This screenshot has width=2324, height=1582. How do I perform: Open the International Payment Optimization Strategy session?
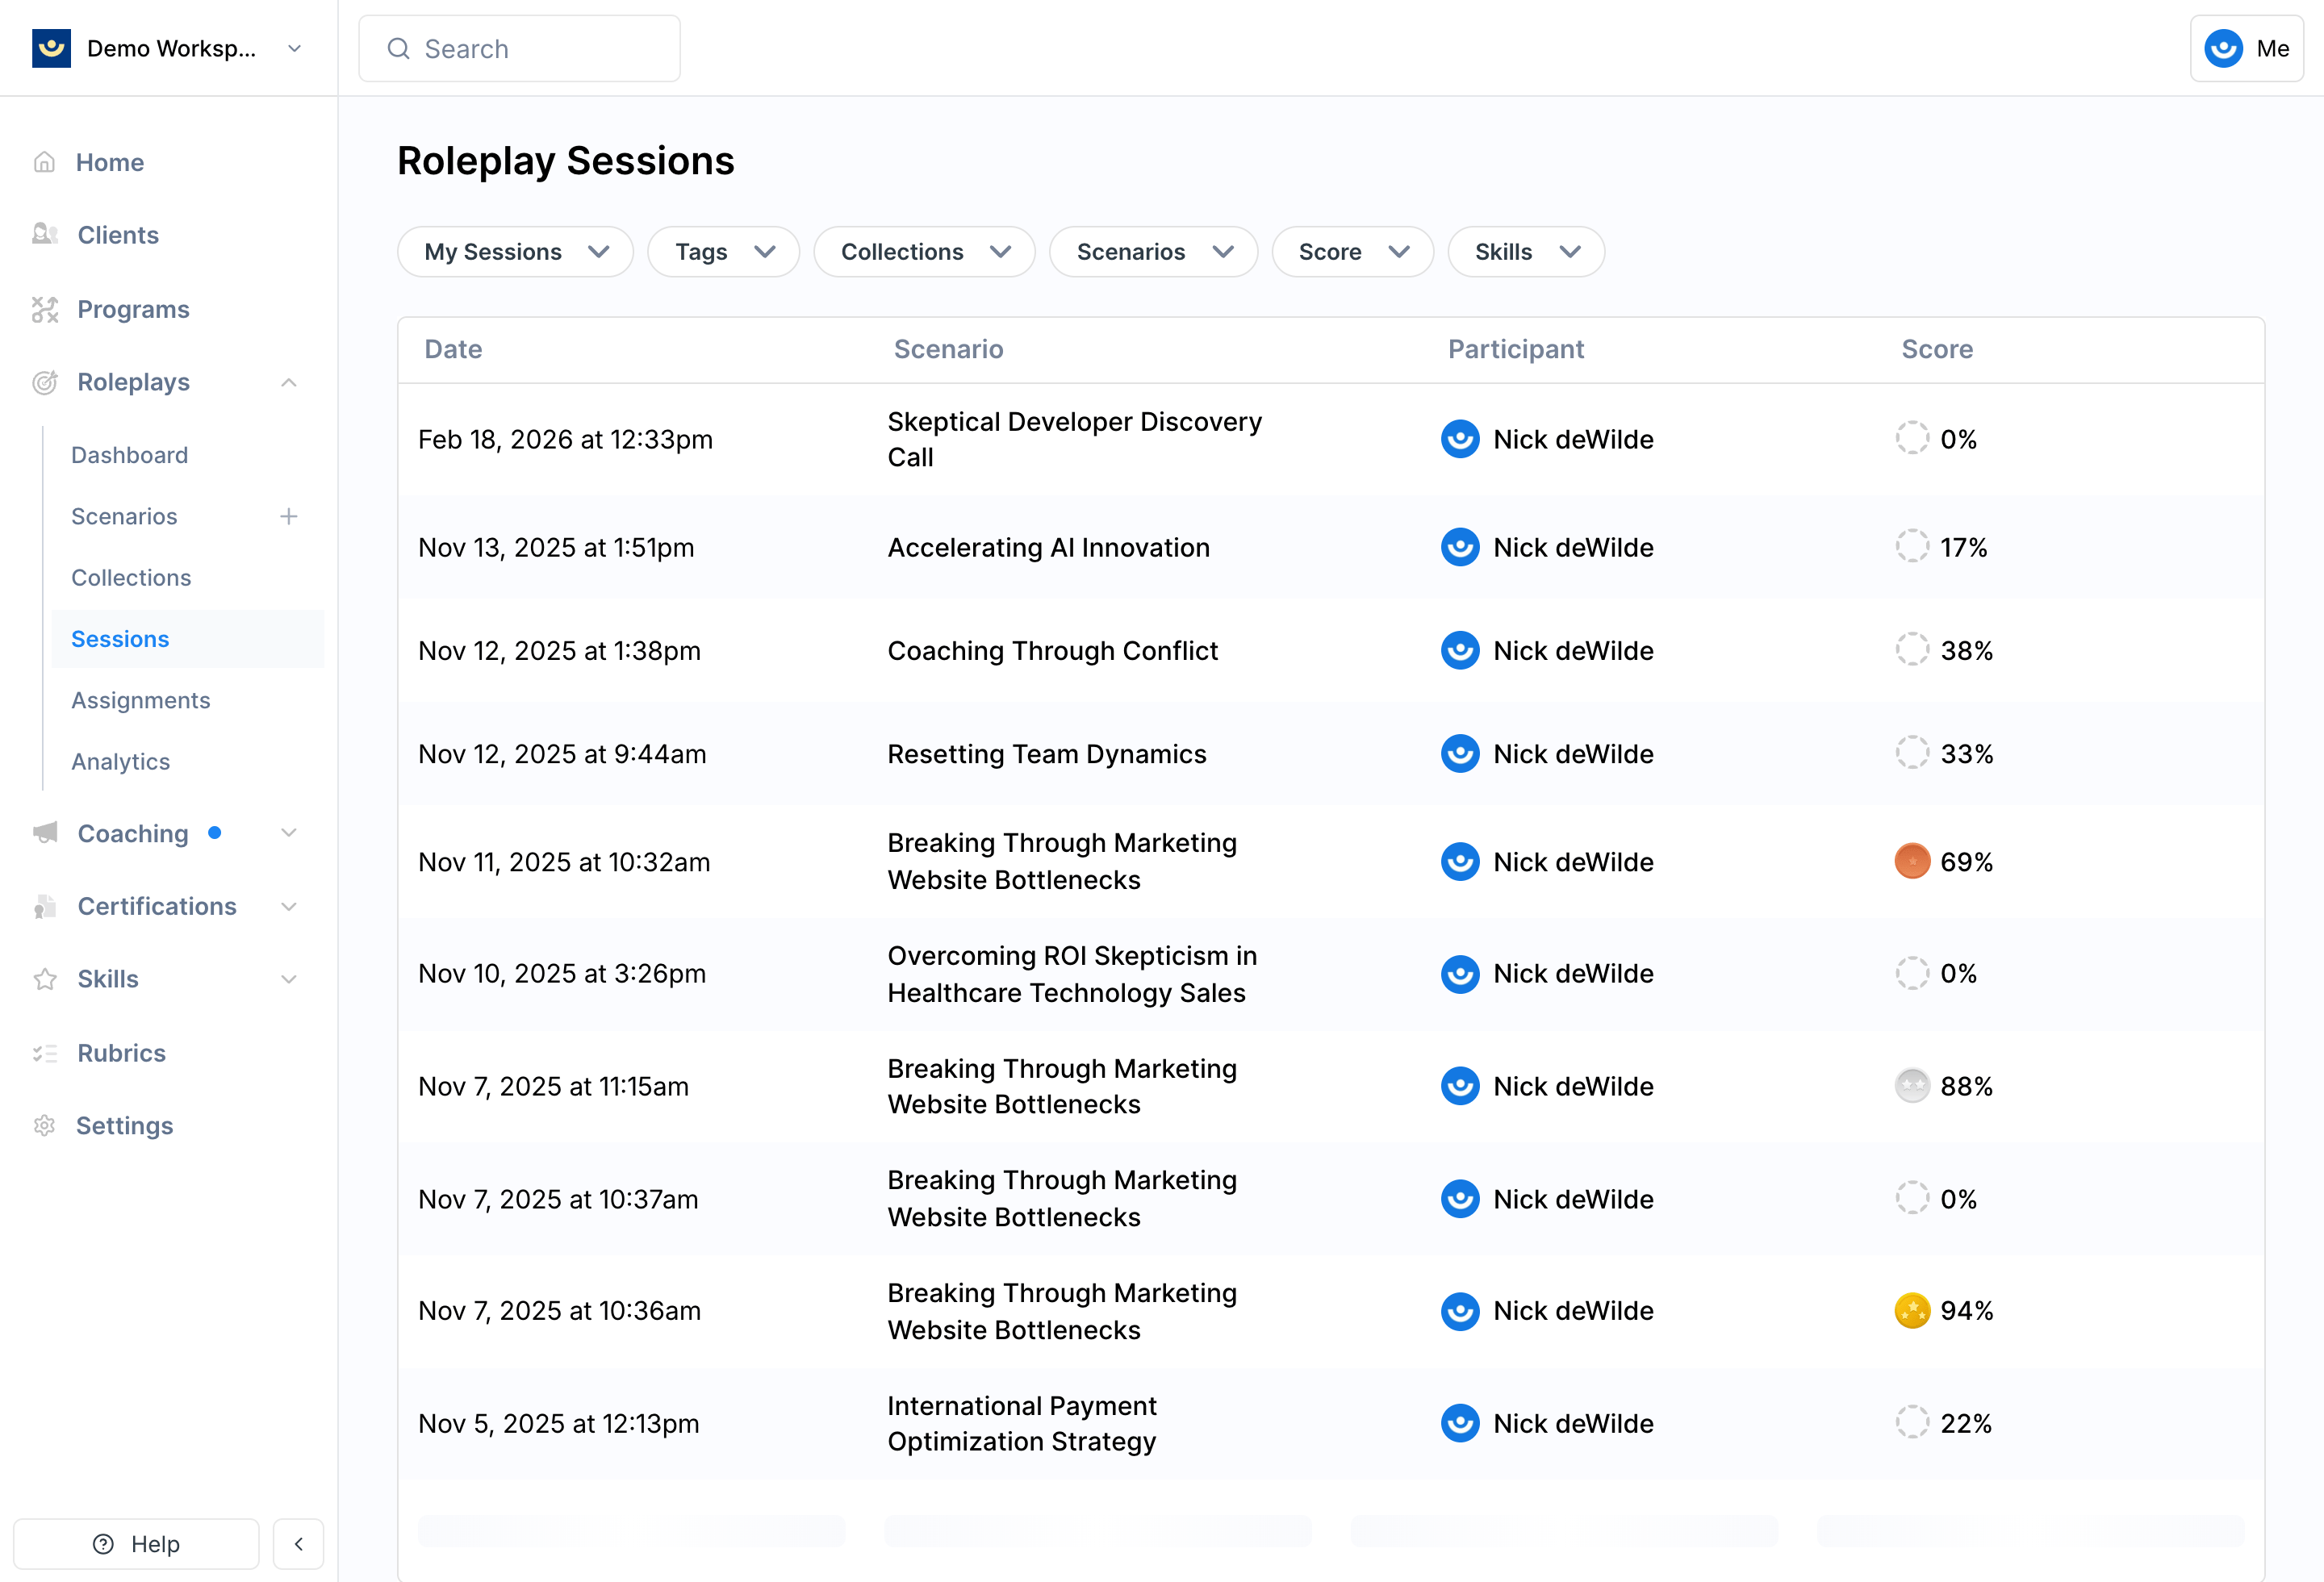click(x=1022, y=1423)
